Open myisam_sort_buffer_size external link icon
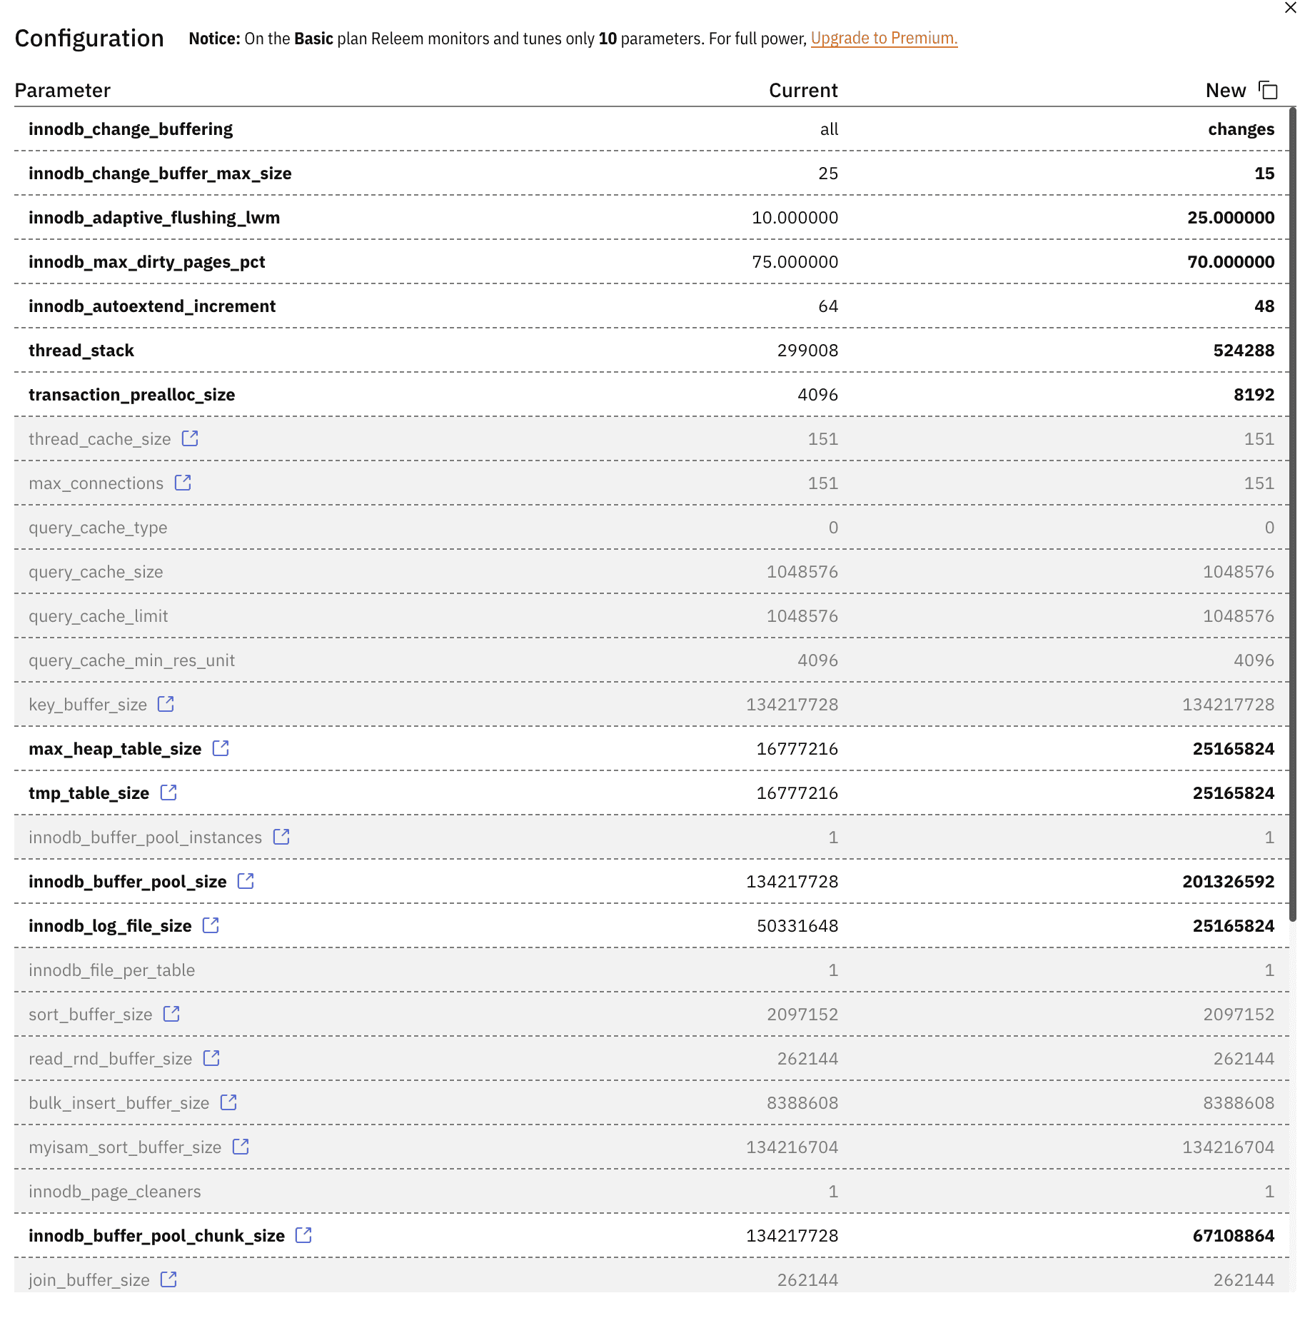1315x1318 pixels. tap(241, 1147)
